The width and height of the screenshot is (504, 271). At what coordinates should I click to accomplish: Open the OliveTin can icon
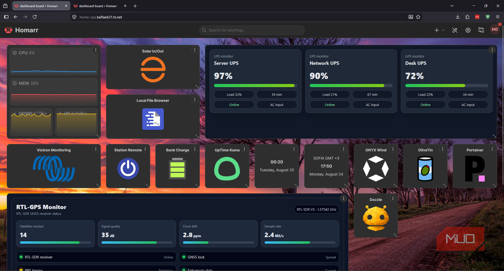(x=425, y=168)
